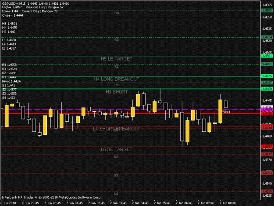
Task: Click the 1.4550 price axis tick
Action: 267,17
